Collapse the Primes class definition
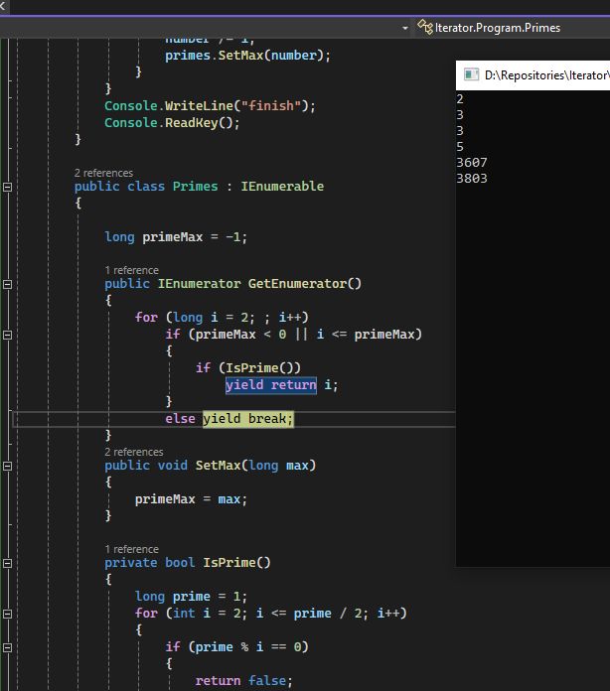Image resolution: width=610 pixels, height=691 pixels. point(8,187)
